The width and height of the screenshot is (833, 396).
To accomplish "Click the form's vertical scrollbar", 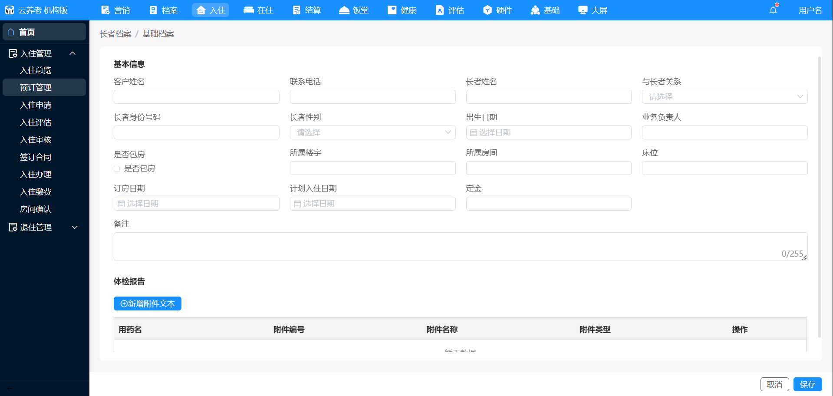I will (819, 195).
